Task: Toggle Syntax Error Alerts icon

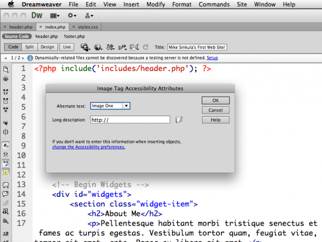Action: click(6, 172)
